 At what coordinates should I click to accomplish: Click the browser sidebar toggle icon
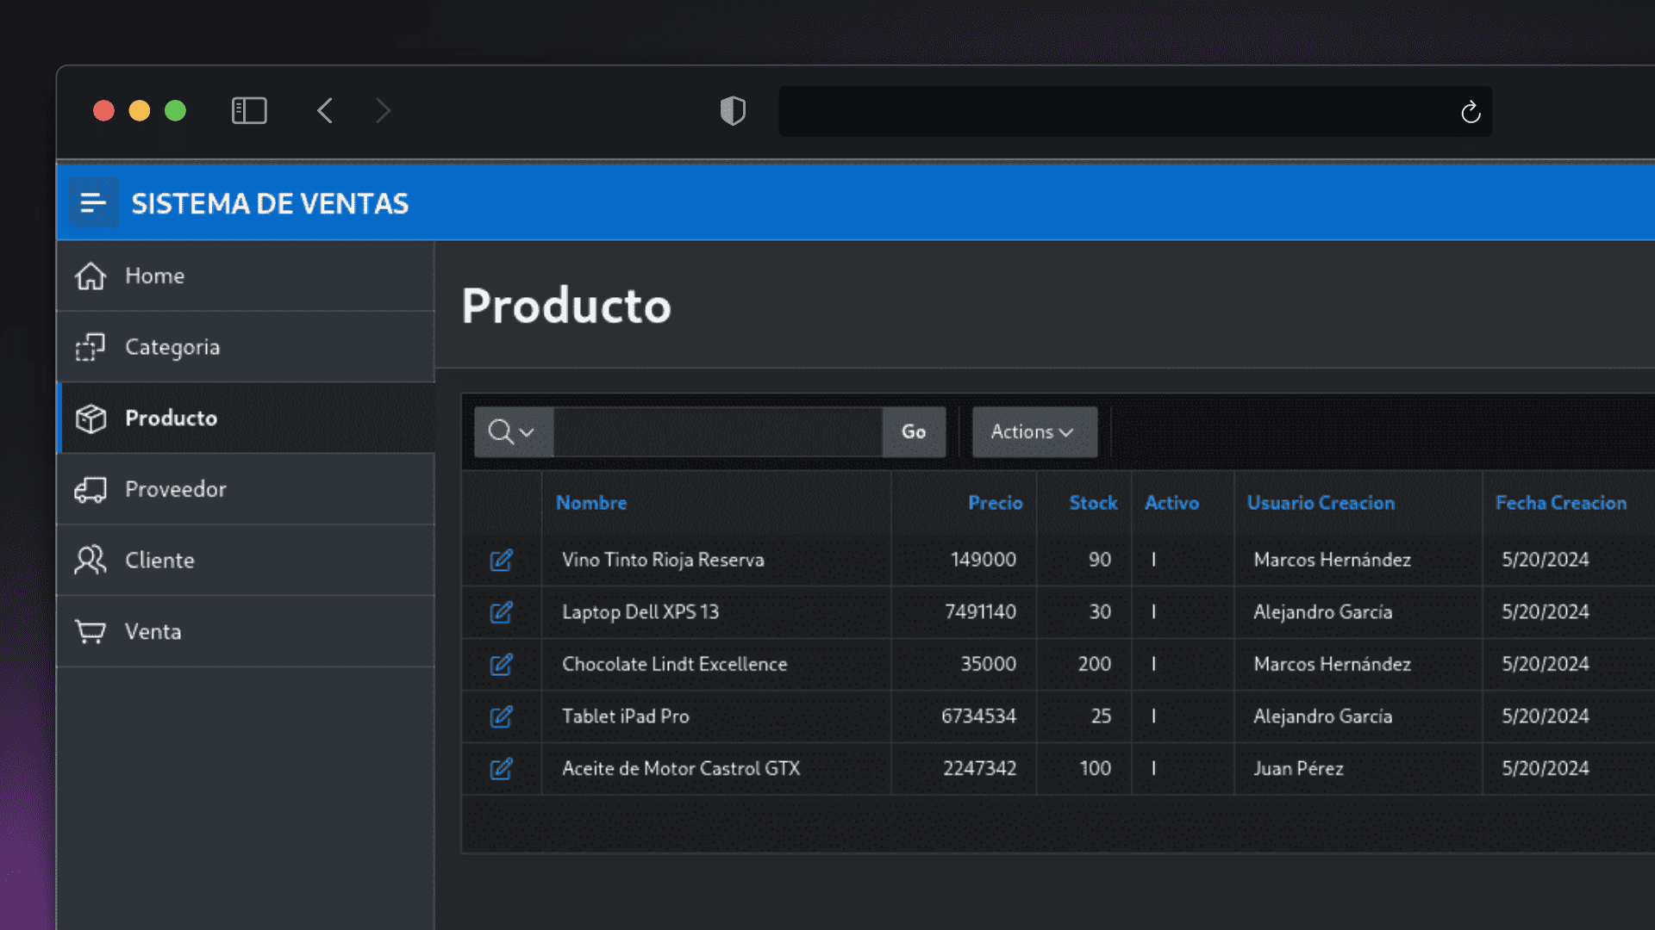249,110
